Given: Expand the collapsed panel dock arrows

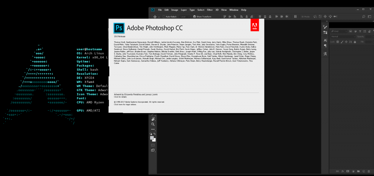Looking at the screenshot, I should [327, 21].
